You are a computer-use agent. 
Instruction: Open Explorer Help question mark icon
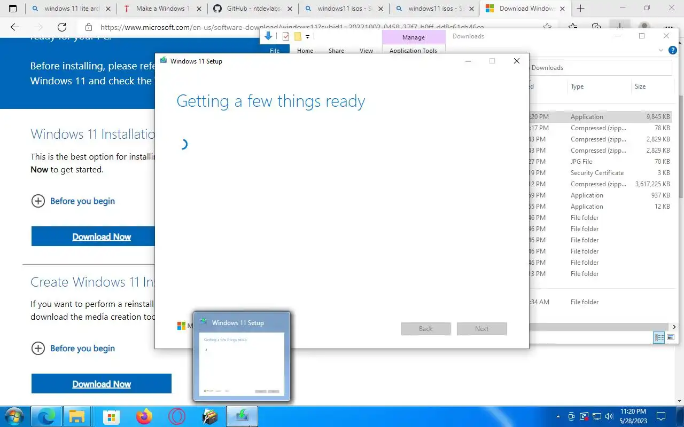pyautogui.click(x=673, y=50)
